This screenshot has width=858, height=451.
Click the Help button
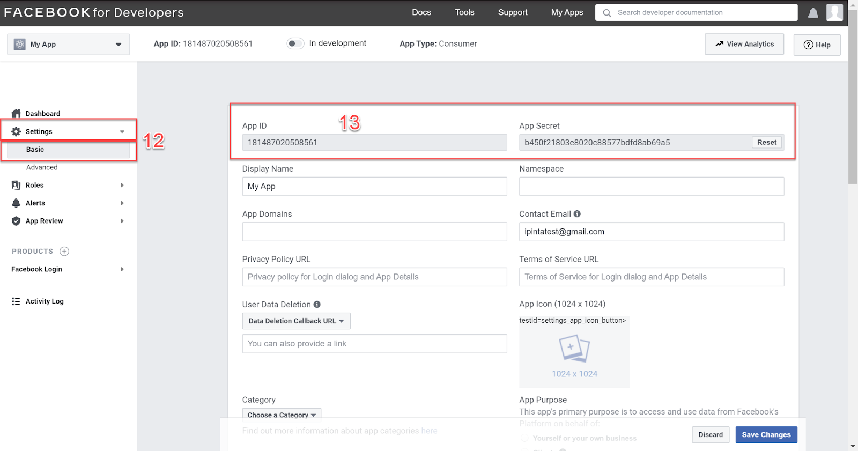(817, 45)
